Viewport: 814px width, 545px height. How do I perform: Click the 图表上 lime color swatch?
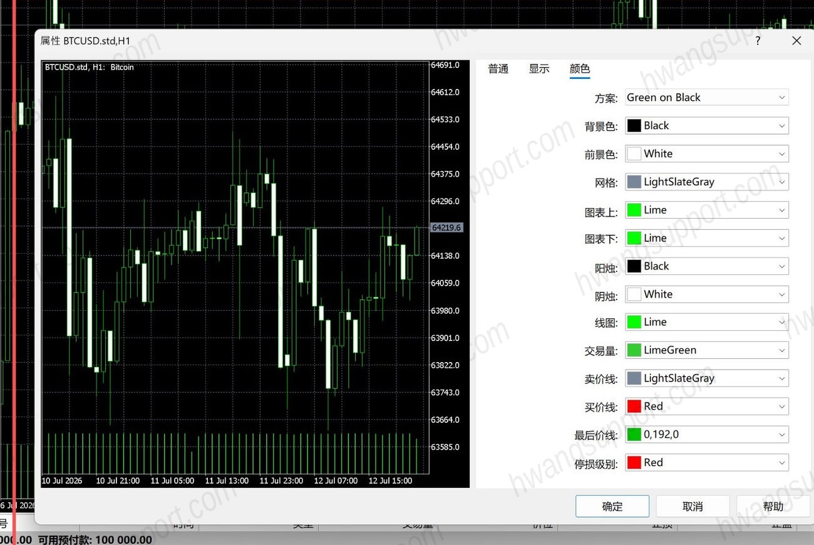(634, 210)
